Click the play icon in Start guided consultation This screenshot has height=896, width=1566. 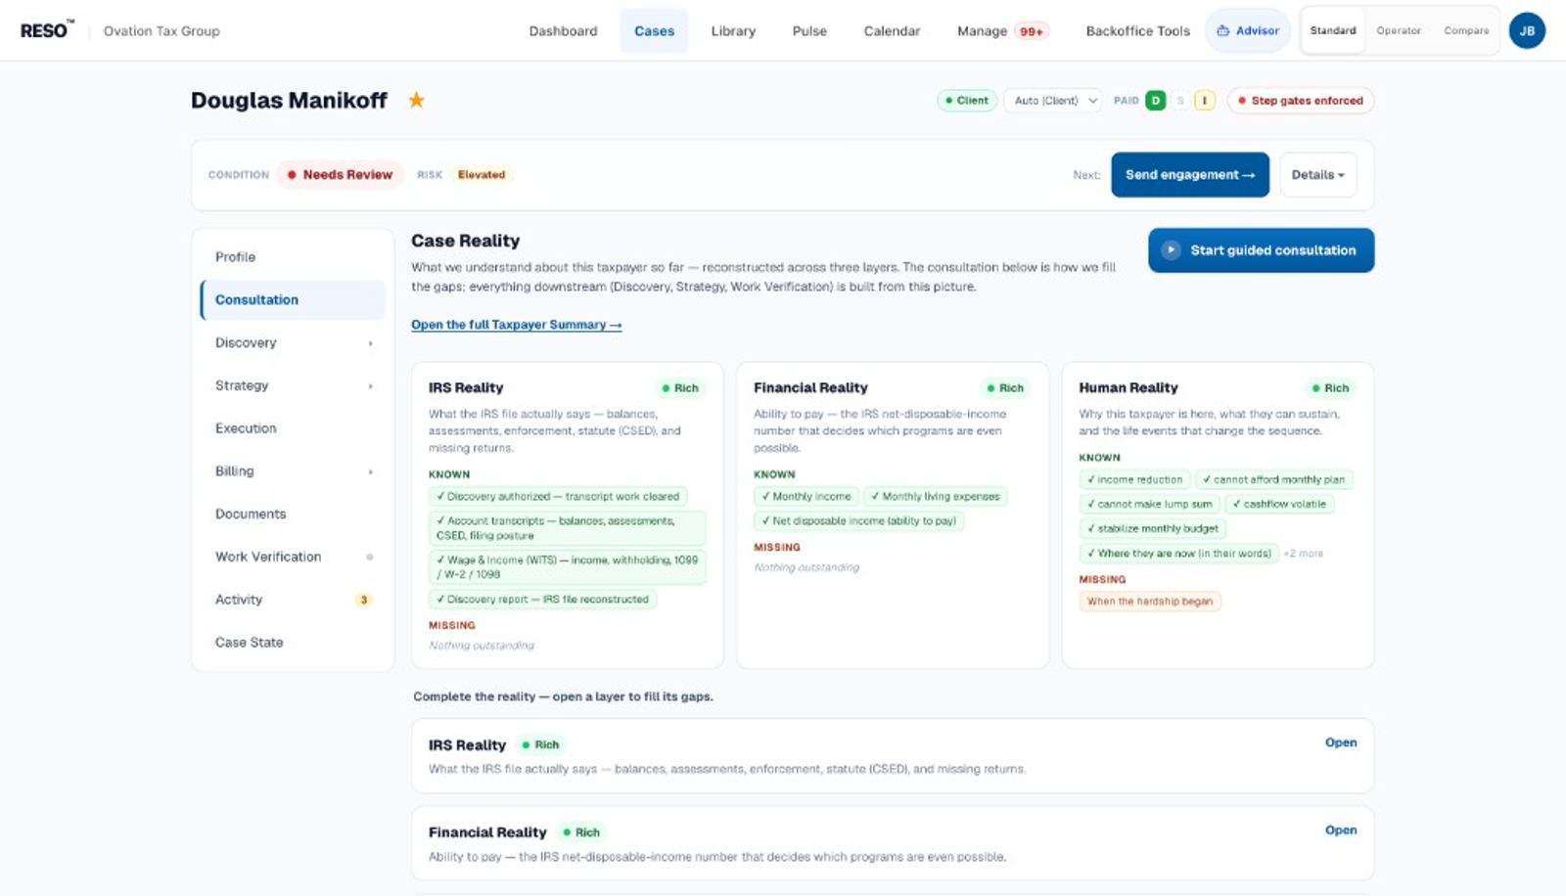point(1171,250)
